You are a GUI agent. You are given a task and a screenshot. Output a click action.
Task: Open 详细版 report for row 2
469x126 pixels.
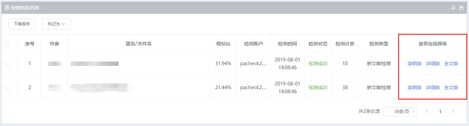[433, 87]
